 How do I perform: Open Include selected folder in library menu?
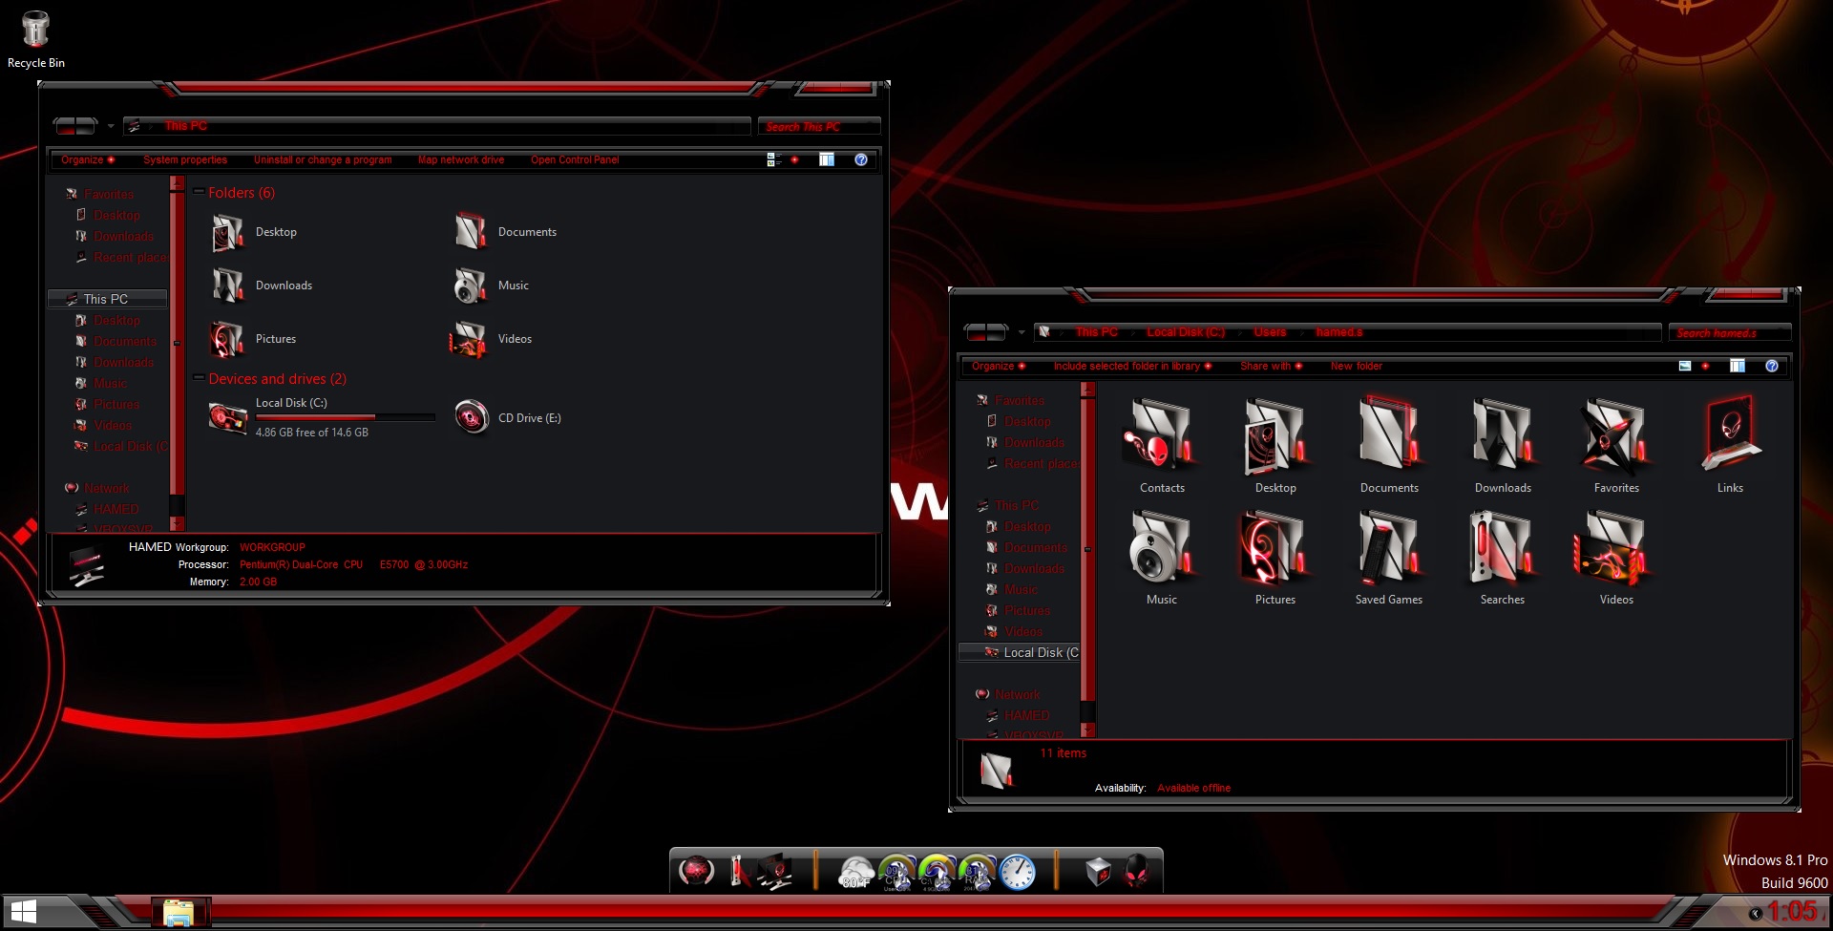1131,366
